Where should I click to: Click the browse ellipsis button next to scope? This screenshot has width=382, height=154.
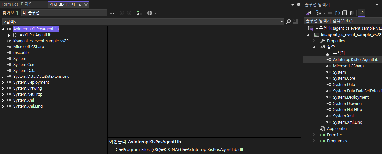point(112,13)
